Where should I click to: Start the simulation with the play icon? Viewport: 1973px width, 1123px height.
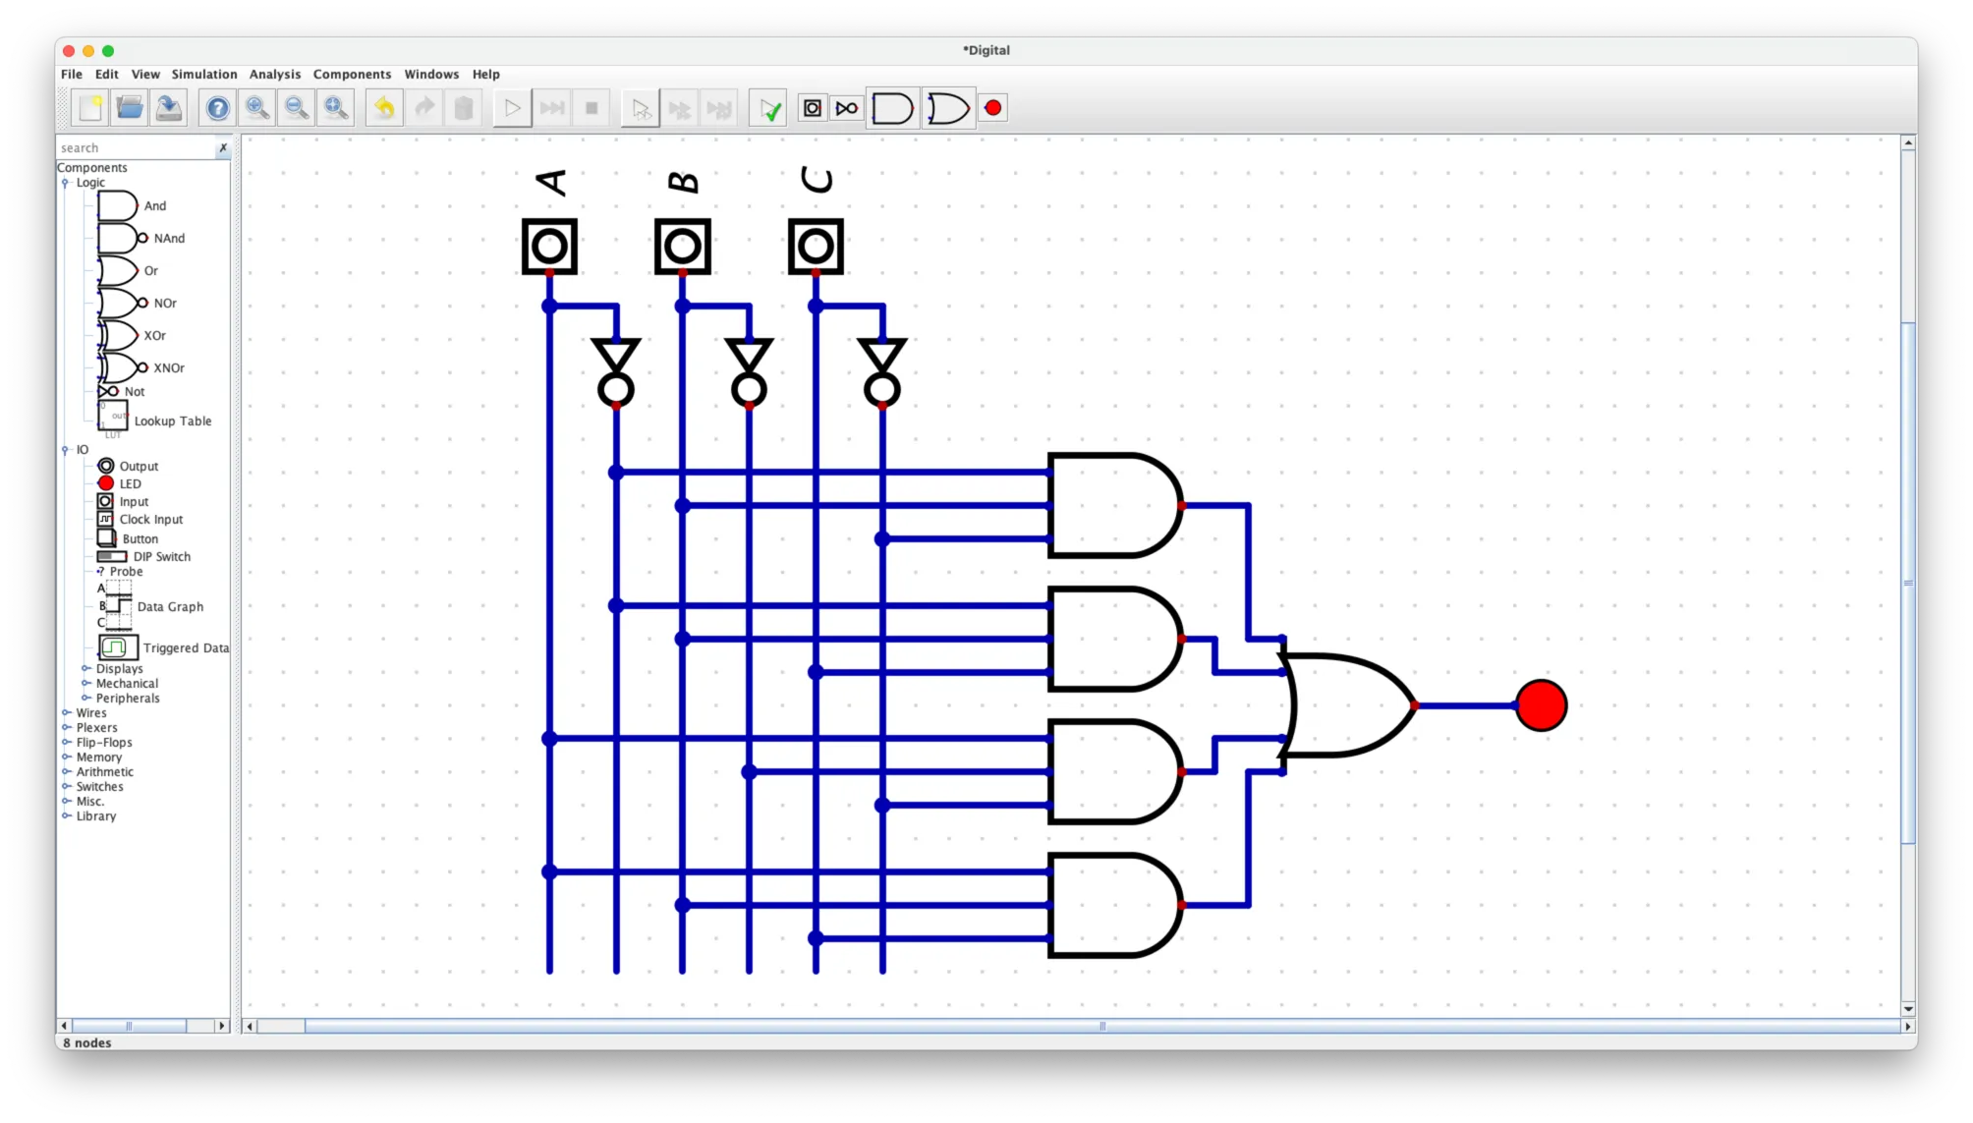pyautogui.click(x=513, y=108)
